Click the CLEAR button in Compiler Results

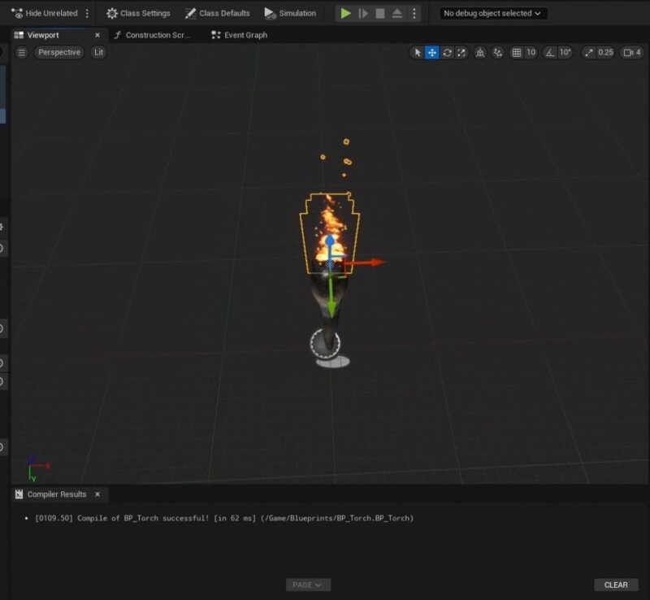(616, 585)
